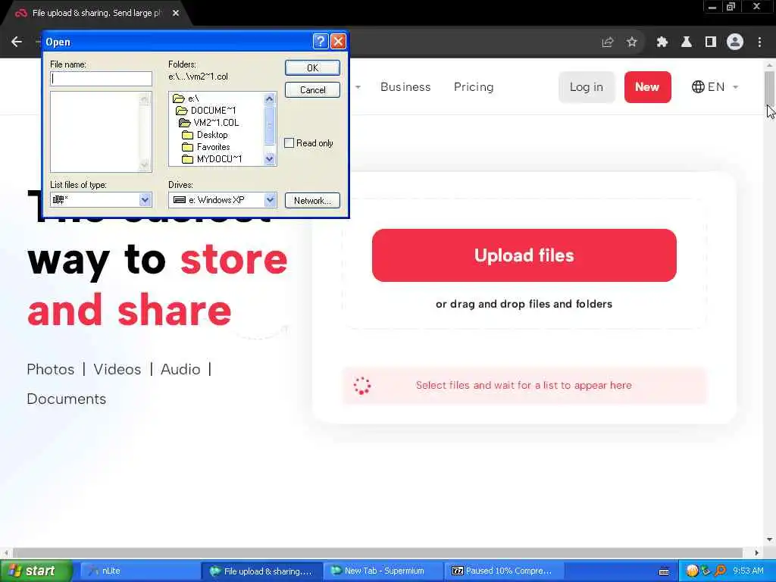Viewport: 776px width, 582px height.
Task: Click the Documents category text
Action: pyautogui.click(x=67, y=399)
